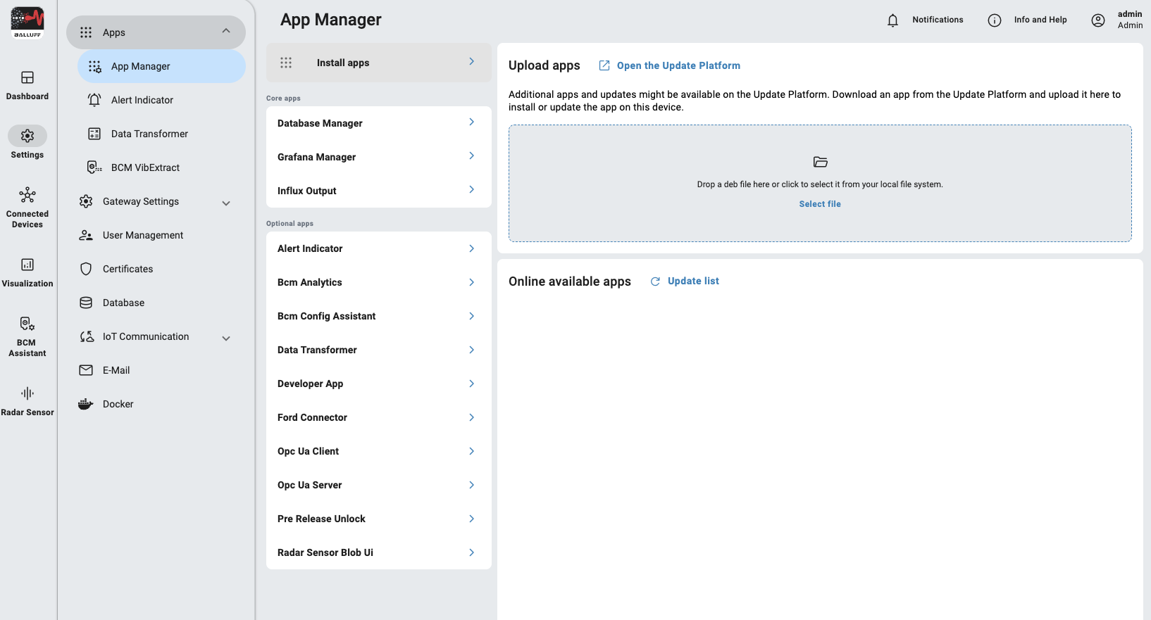Click Select file in the drop zone

tap(820, 204)
